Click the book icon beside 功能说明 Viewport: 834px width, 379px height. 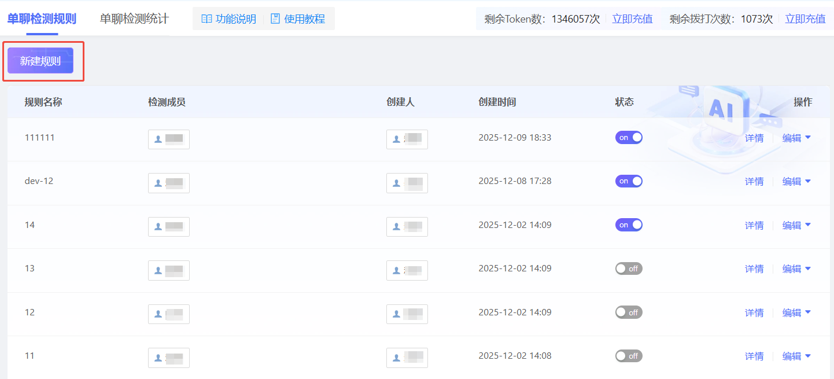[206, 19]
